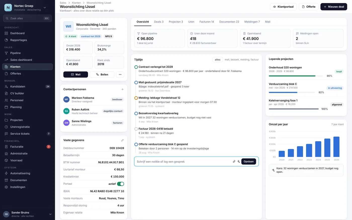This screenshot has width=352, height=220.
Task: Expand the Sander Bruins user menu
Action: pyautogui.click(x=50, y=214)
